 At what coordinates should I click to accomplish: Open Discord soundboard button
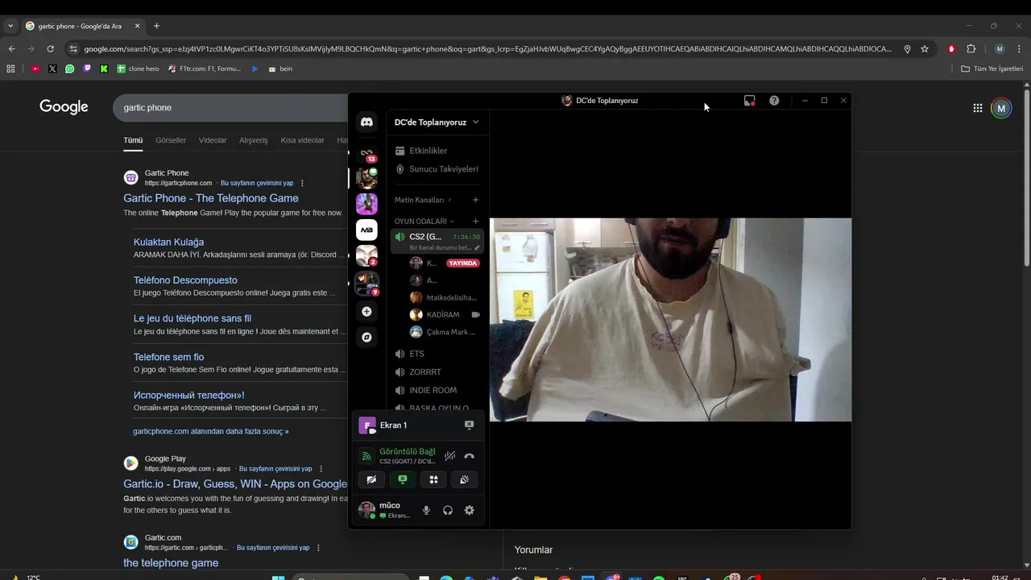coord(465,479)
